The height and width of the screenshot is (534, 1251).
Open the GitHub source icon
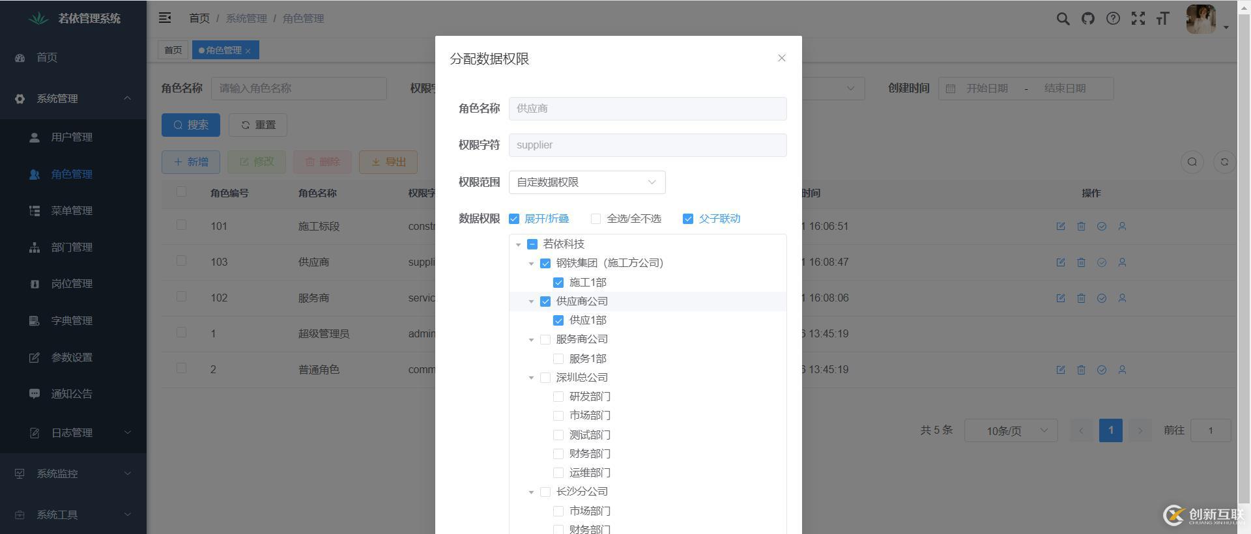[x=1088, y=18]
